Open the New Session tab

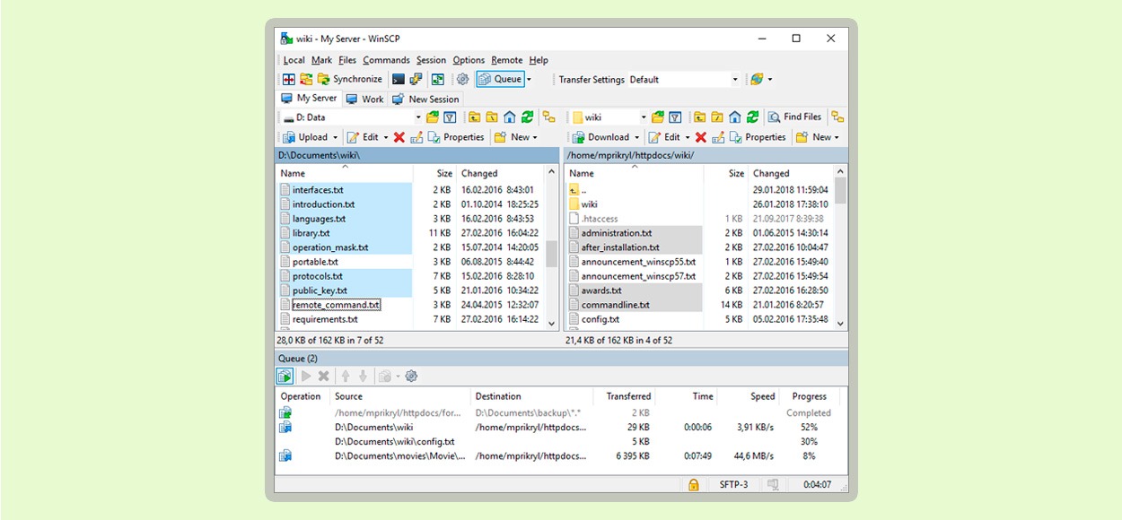[x=425, y=99]
